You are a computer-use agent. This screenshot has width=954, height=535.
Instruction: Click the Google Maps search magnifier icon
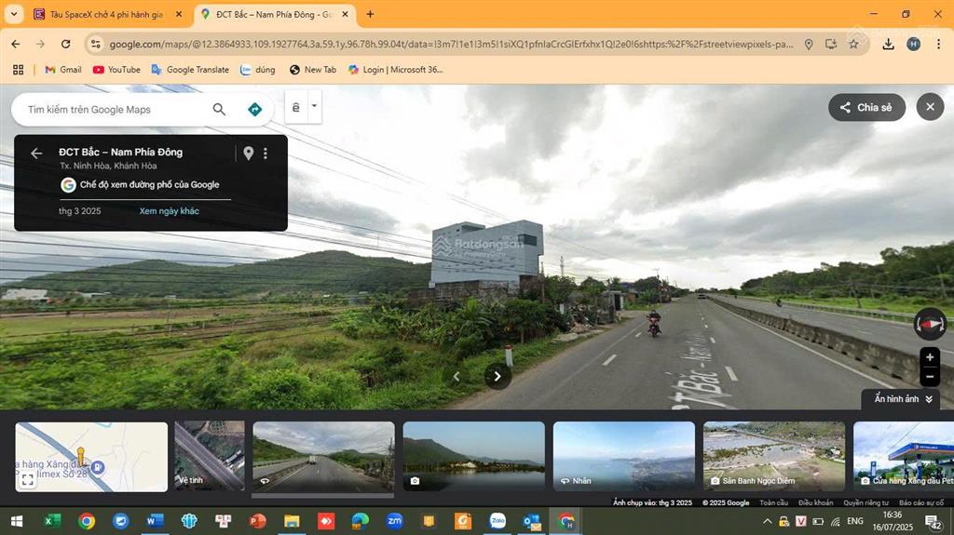pyautogui.click(x=219, y=110)
